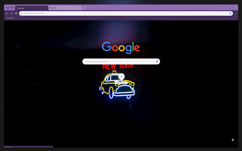Open the bookmark item in the bookmarks bar
This screenshot has height=151, width=242.
pos(10,18)
